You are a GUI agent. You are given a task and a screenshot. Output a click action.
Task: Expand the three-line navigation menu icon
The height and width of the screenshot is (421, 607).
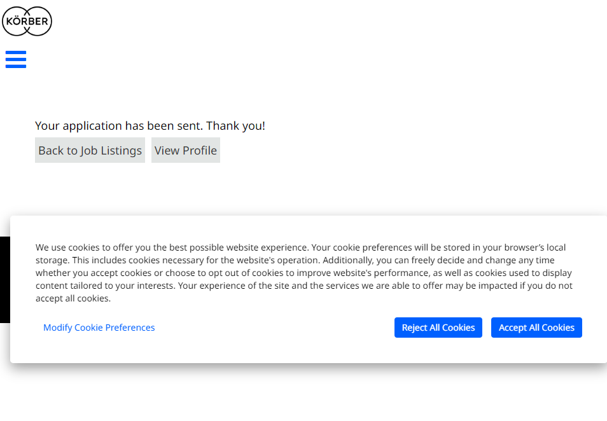coord(16,59)
